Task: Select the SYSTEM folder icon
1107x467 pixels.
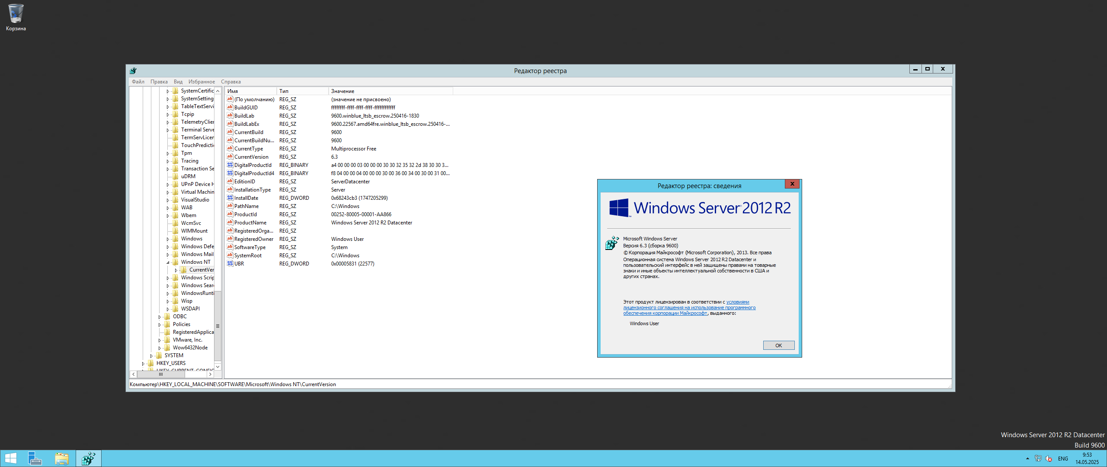Action: point(159,355)
